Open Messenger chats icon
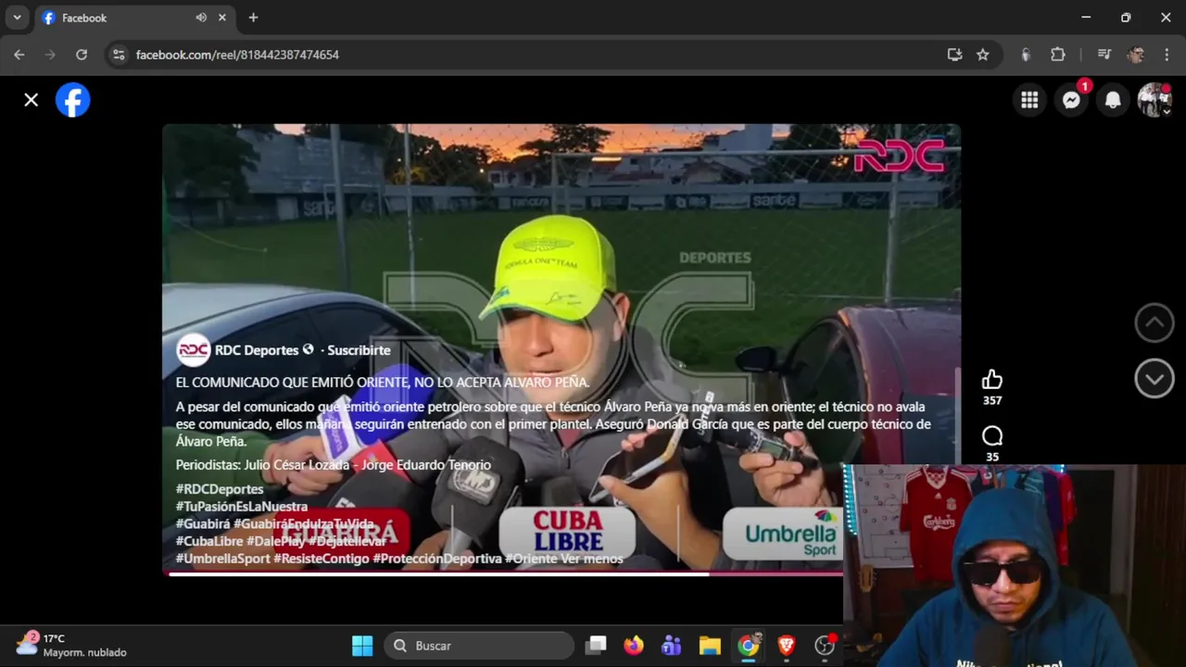 pos(1071,100)
